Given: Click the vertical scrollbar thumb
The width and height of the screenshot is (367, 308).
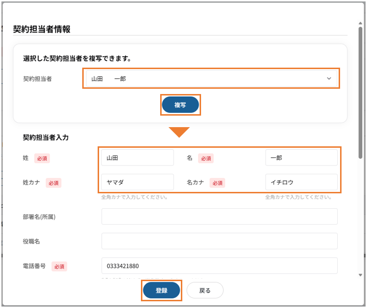Looking at the screenshot, I should click(x=360, y=93).
